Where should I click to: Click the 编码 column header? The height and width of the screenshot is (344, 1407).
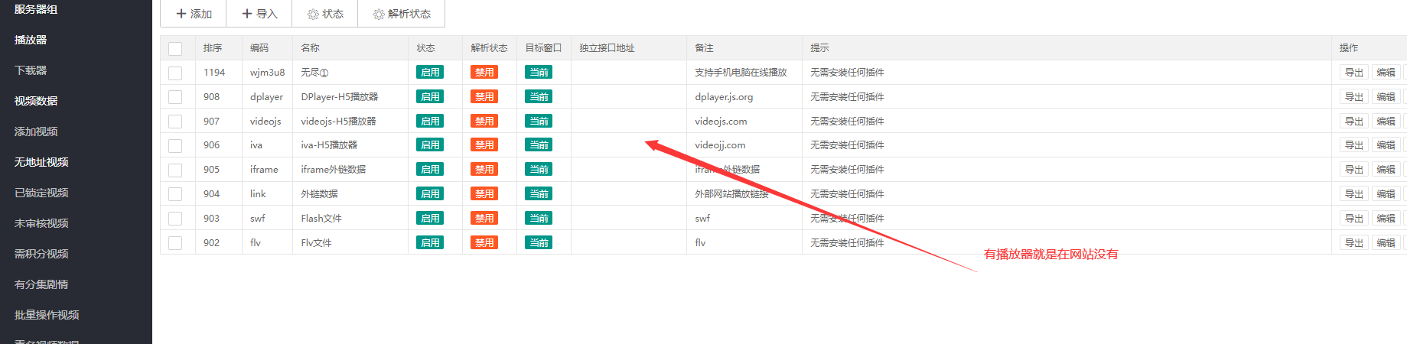[x=259, y=48]
